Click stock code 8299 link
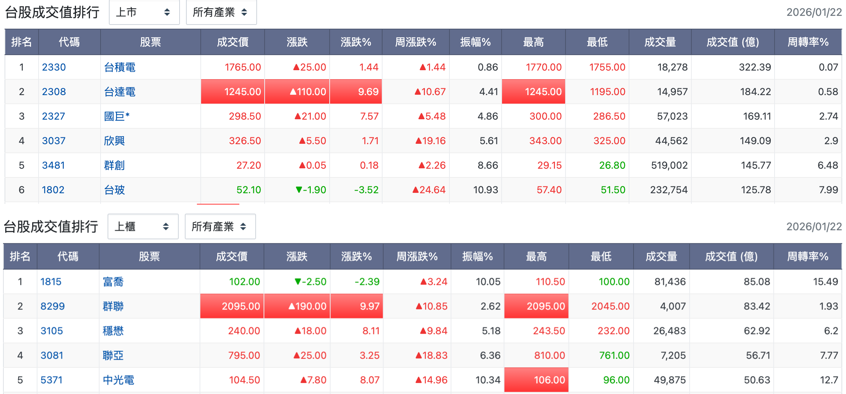The width and height of the screenshot is (846, 394). [x=53, y=306]
